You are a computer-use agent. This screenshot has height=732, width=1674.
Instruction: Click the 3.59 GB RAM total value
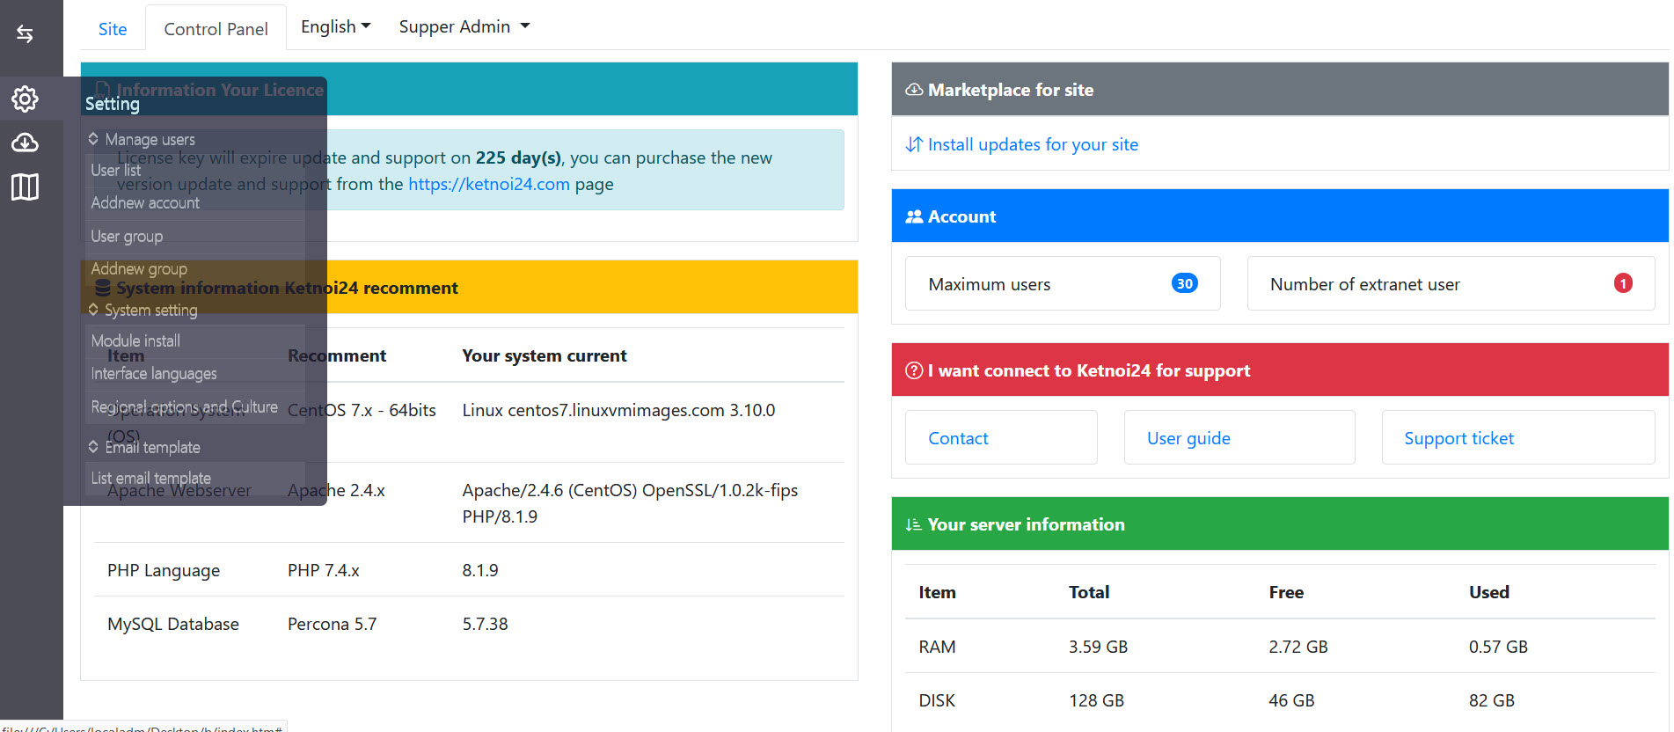point(1098,647)
